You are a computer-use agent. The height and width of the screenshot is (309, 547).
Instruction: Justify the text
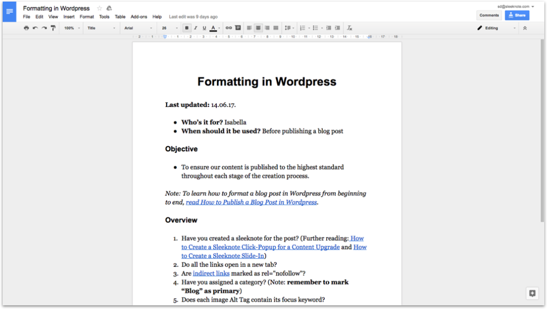tap(276, 28)
